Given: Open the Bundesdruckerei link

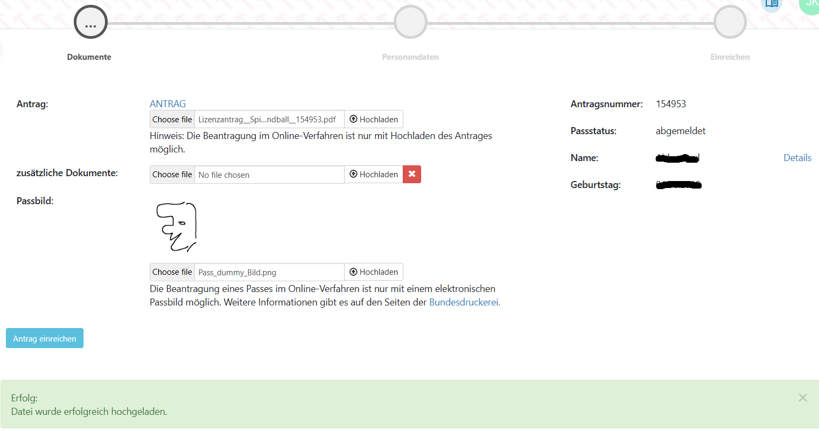Looking at the screenshot, I should point(464,302).
